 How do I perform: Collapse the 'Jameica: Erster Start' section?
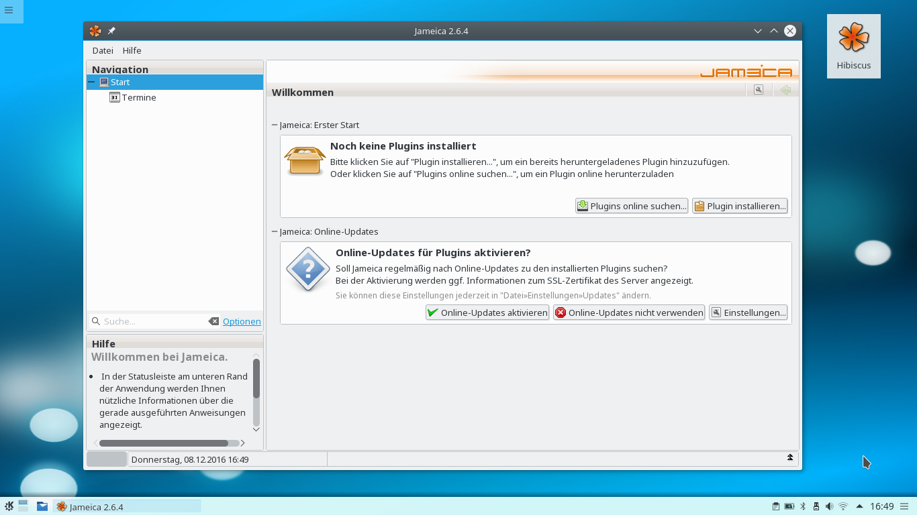(x=275, y=125)
